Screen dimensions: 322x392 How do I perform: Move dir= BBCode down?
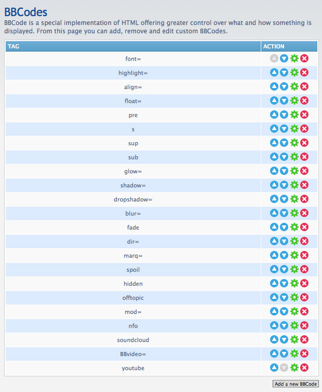(284, 241)
